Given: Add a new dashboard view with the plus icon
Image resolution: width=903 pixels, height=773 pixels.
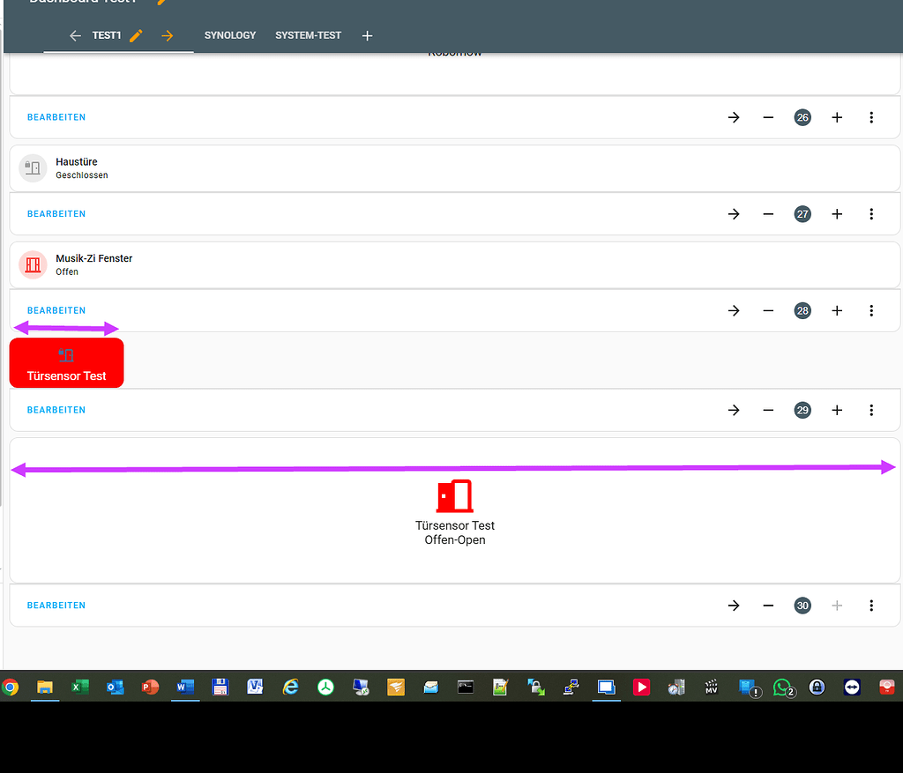Looking at the screenshot, I should tap(367, 35).
